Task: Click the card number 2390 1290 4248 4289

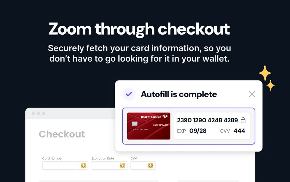Action: (x=207, y=120)
